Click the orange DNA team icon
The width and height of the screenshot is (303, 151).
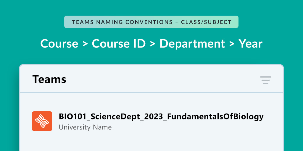[x=42, y=121]
